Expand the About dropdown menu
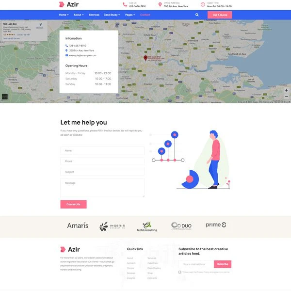 tap(79, 15)
